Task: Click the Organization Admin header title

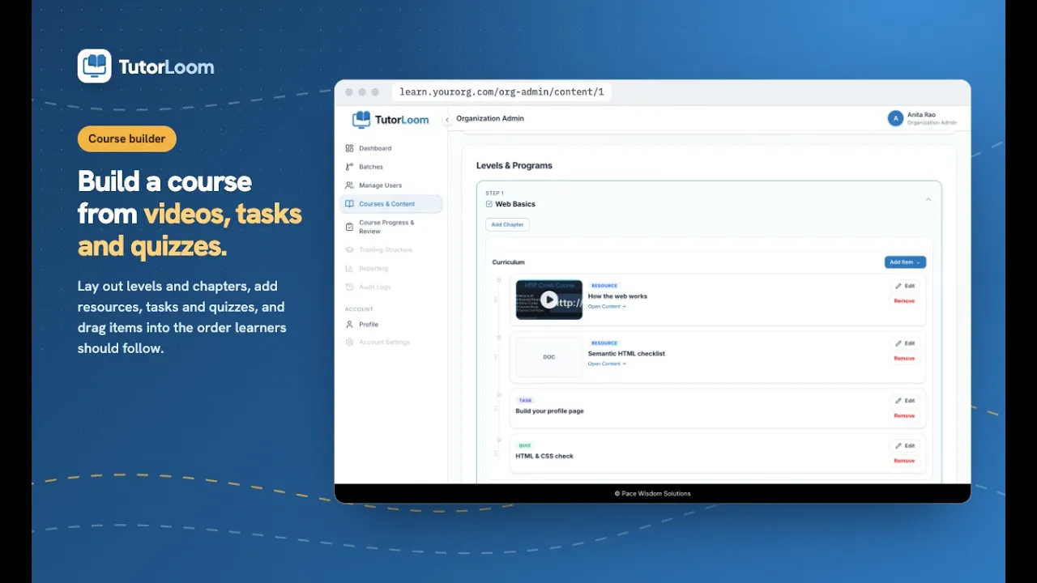Action: tap(490, 118)
